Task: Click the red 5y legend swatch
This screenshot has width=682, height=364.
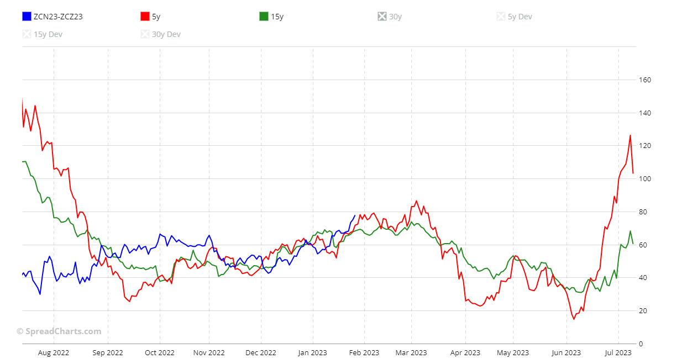Action: [145, 17]
